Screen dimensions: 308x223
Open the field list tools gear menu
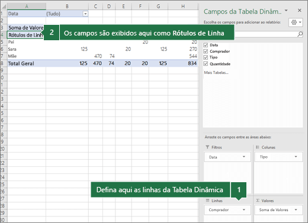pos(296,22)
